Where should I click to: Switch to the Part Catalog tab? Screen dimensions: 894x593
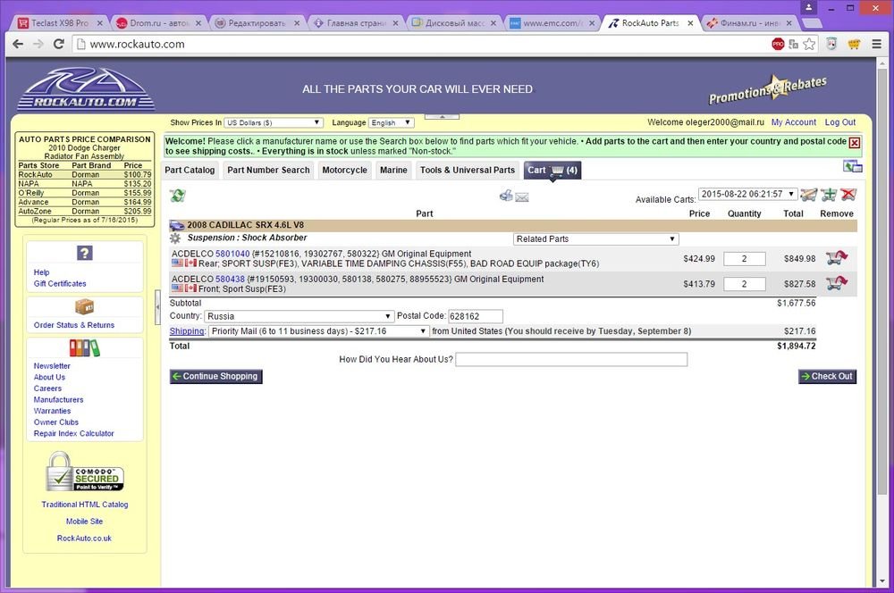[x=190, y=170]
